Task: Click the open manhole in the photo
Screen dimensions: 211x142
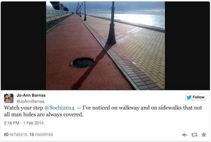Action: (x=82, y=62)
